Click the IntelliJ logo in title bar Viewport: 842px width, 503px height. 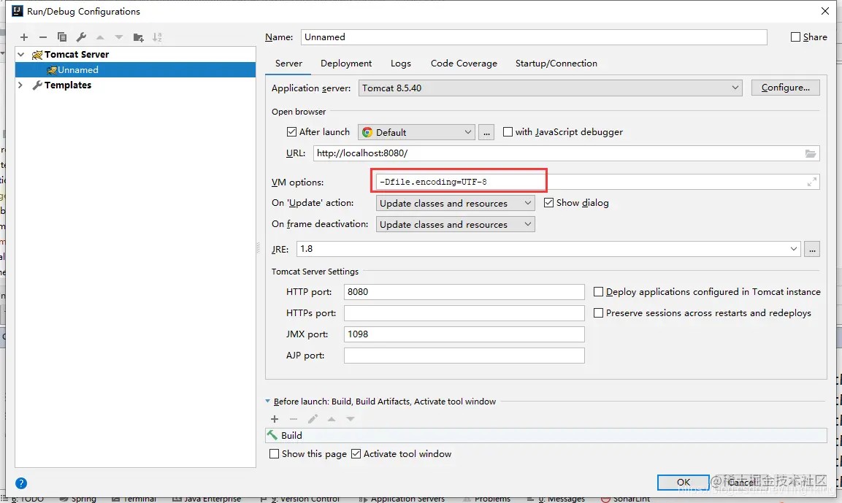[18, 11]
